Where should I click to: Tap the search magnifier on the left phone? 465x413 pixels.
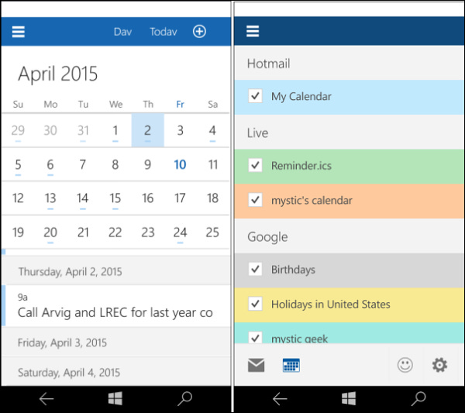pos(184,399)
